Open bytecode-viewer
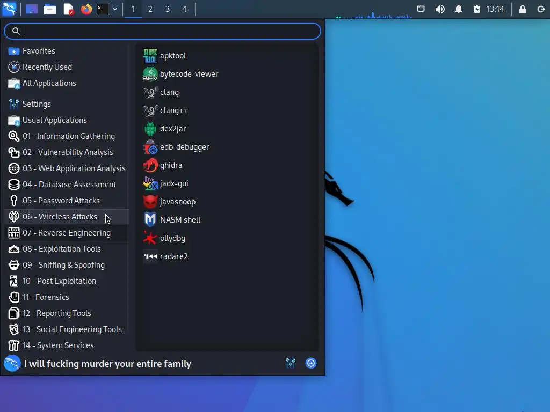Image resolution: width=550 pixels, height=412 pixels. point(227,74)
